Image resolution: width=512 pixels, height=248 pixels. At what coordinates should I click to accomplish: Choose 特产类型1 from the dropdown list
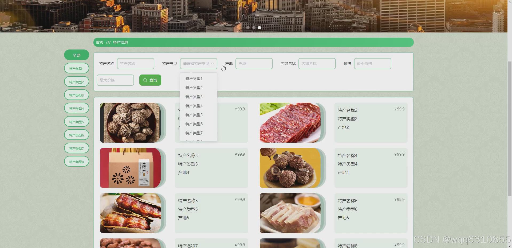(x=199, y=79)
